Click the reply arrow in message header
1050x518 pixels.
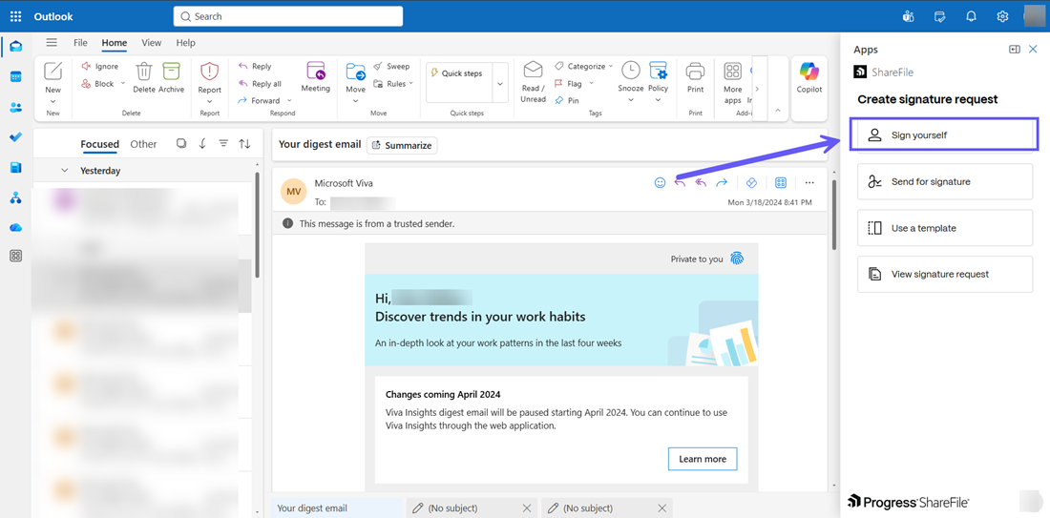680,183
